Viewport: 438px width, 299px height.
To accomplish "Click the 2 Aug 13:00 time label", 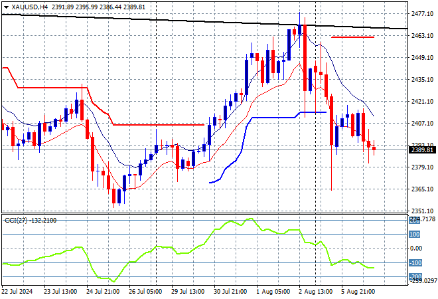I will (x=316, y=292).
